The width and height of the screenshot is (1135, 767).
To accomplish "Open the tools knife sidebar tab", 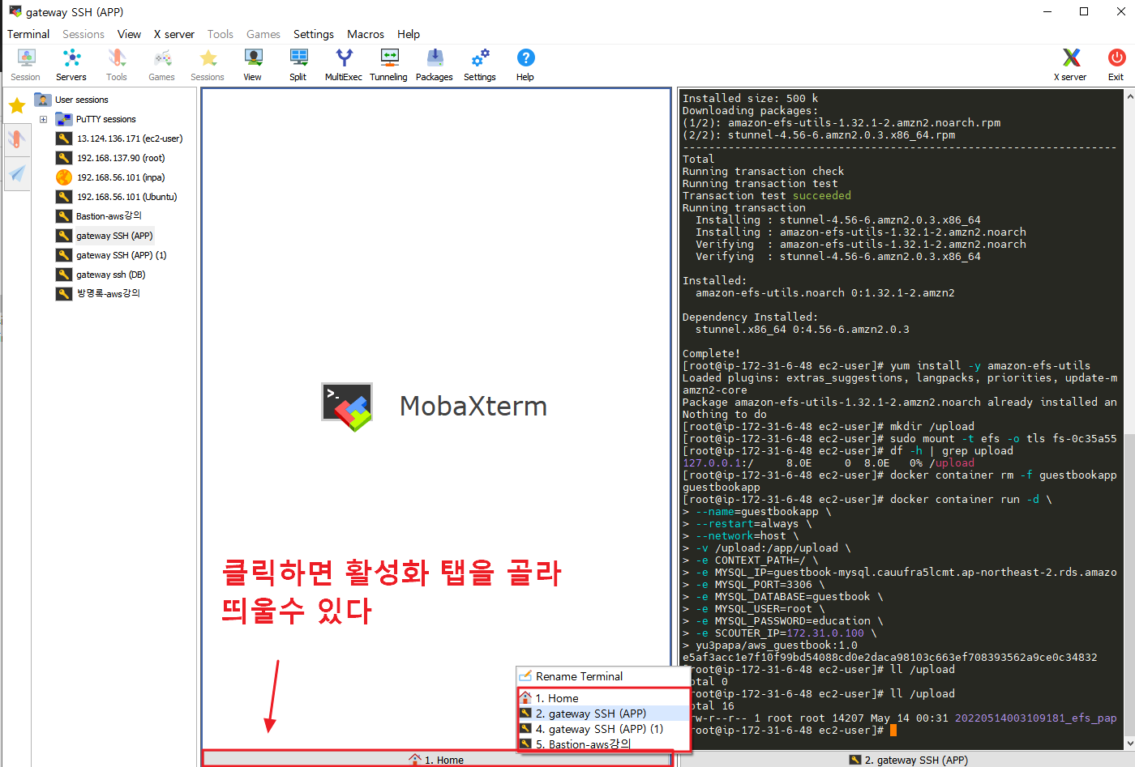I will (x=17, y=138).
